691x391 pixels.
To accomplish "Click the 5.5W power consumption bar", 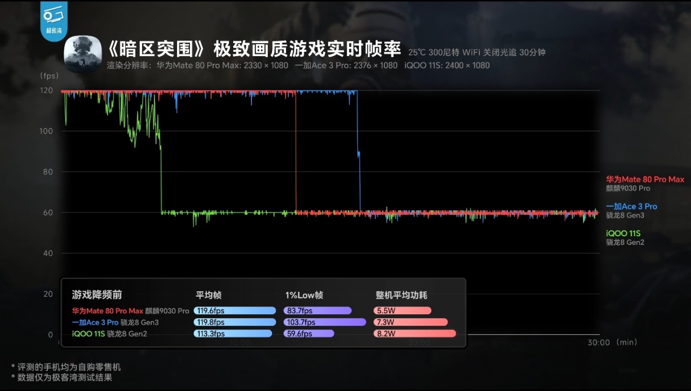I will pyautogui.click(x=402, y=311).
